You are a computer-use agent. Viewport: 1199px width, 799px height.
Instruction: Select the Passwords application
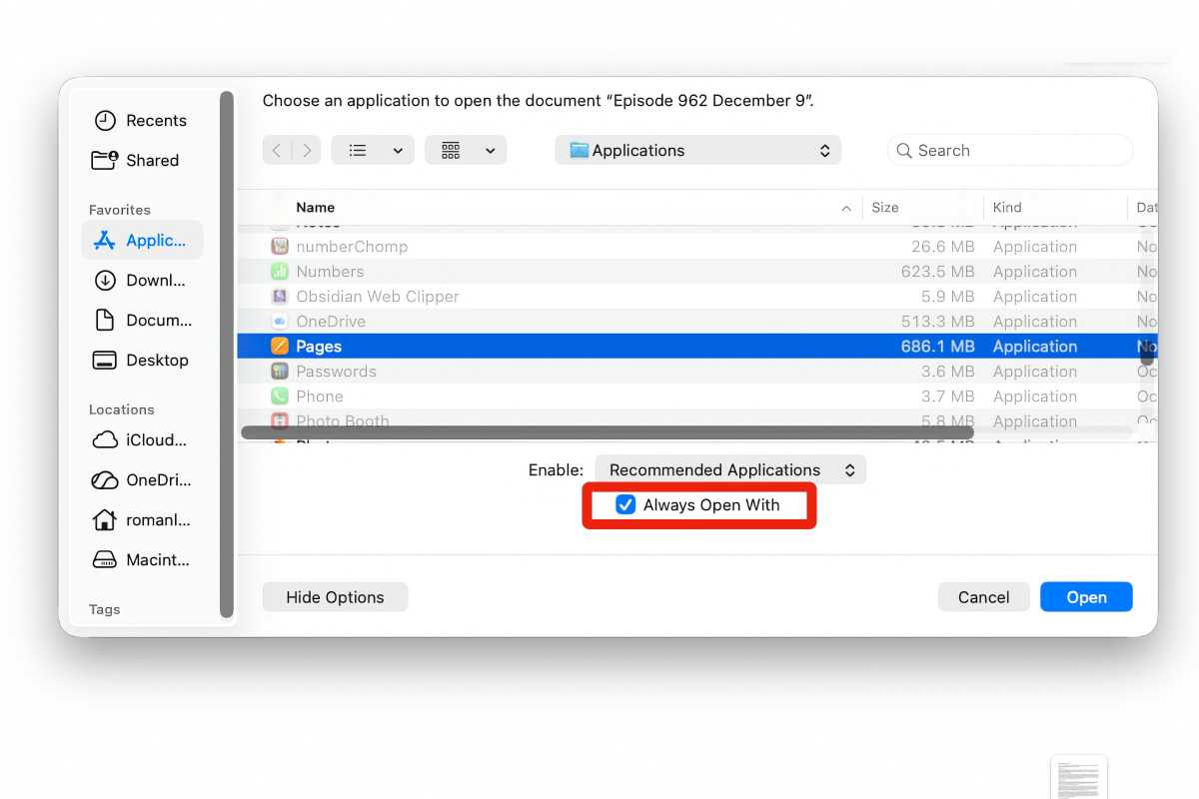(x=336, y=371)
